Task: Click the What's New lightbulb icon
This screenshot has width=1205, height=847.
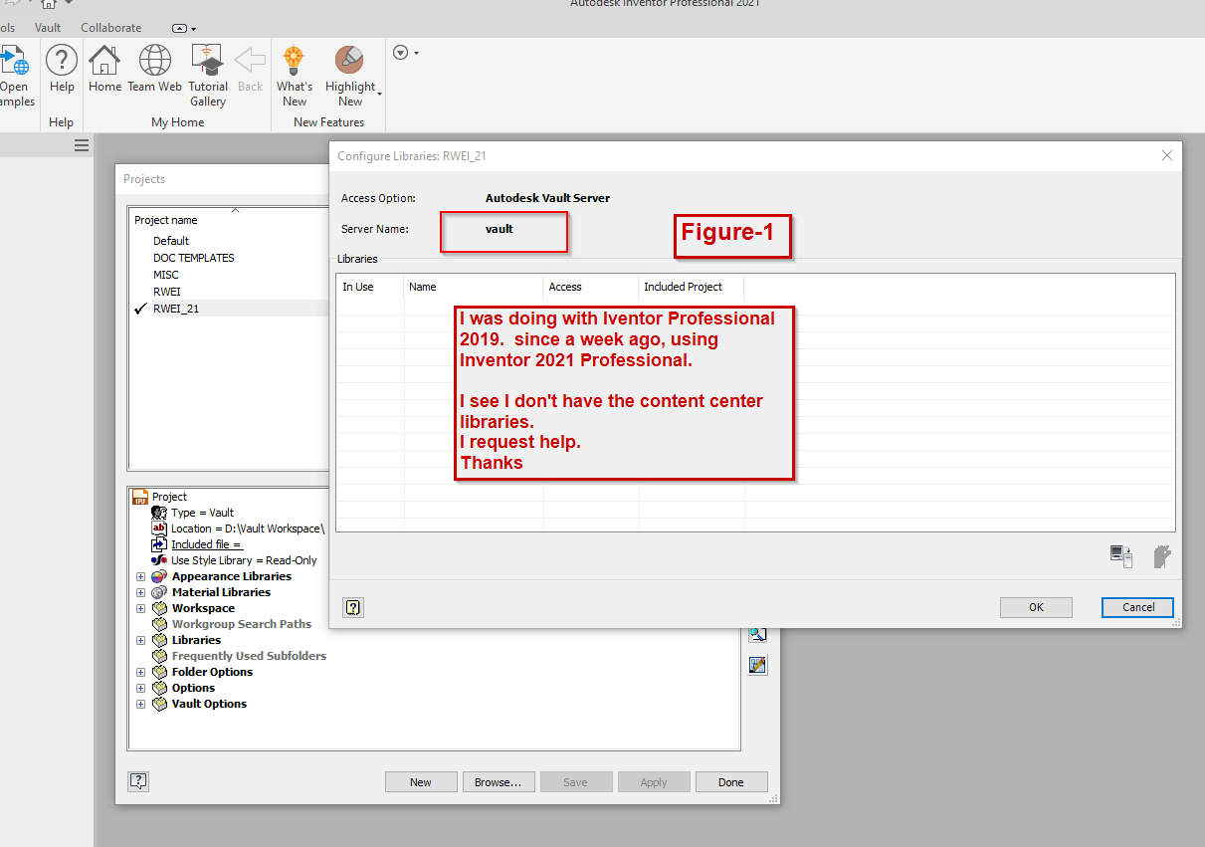Action: (295, 61)
